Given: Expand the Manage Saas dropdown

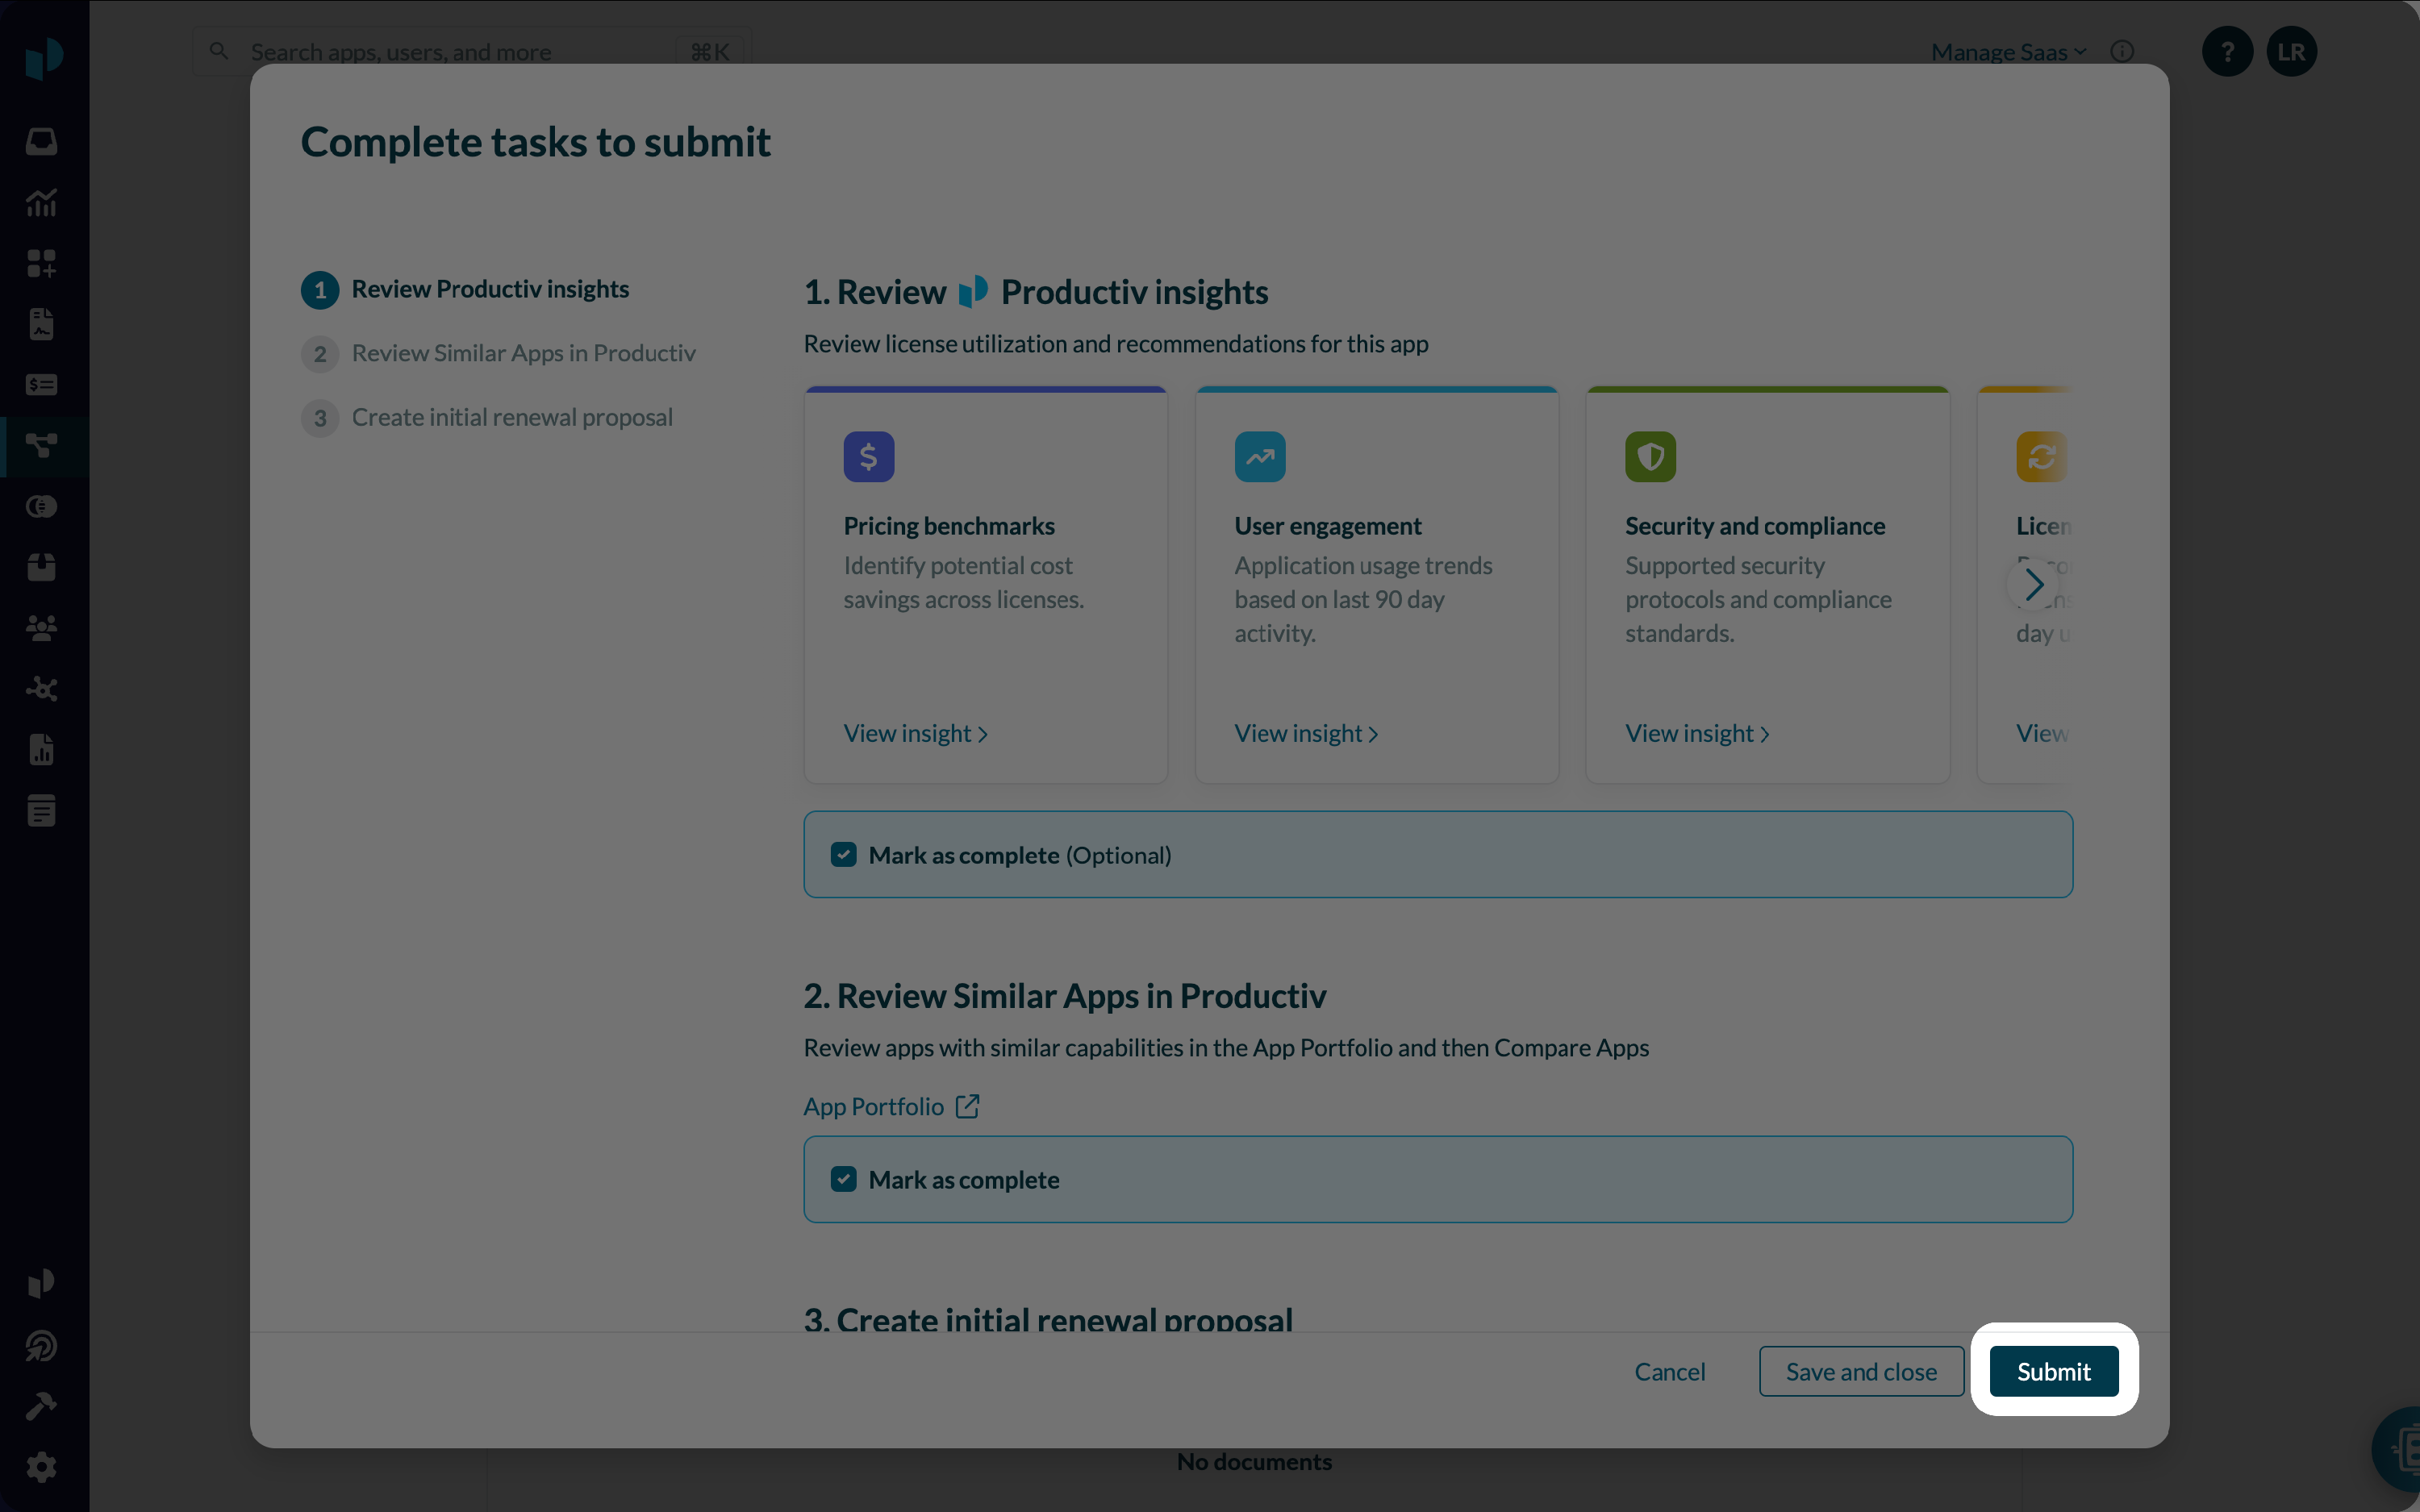Looking at the screenshot, I should click(x=2008, y=52).
